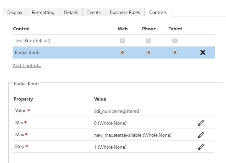Edit the Max property with pencil icon
The width and height of the screenshot is (226, 163).
[x=201, y=135]
